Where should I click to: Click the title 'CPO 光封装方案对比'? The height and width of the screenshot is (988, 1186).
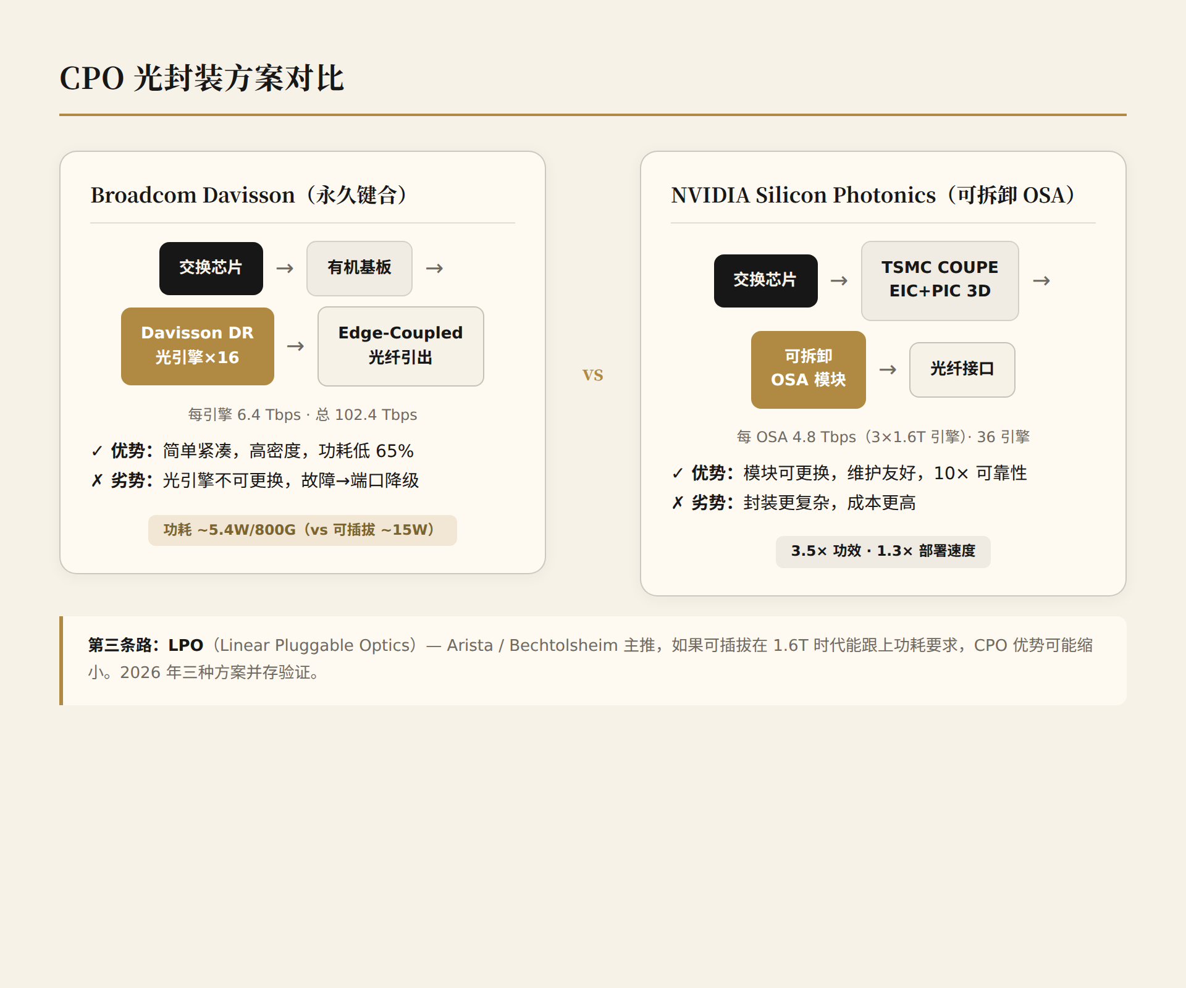point(201,78)
